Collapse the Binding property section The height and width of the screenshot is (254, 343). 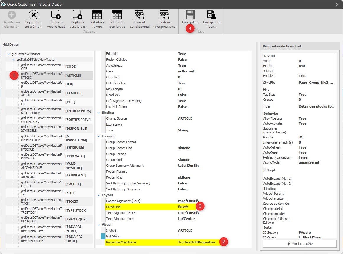(x=99, y=113)
